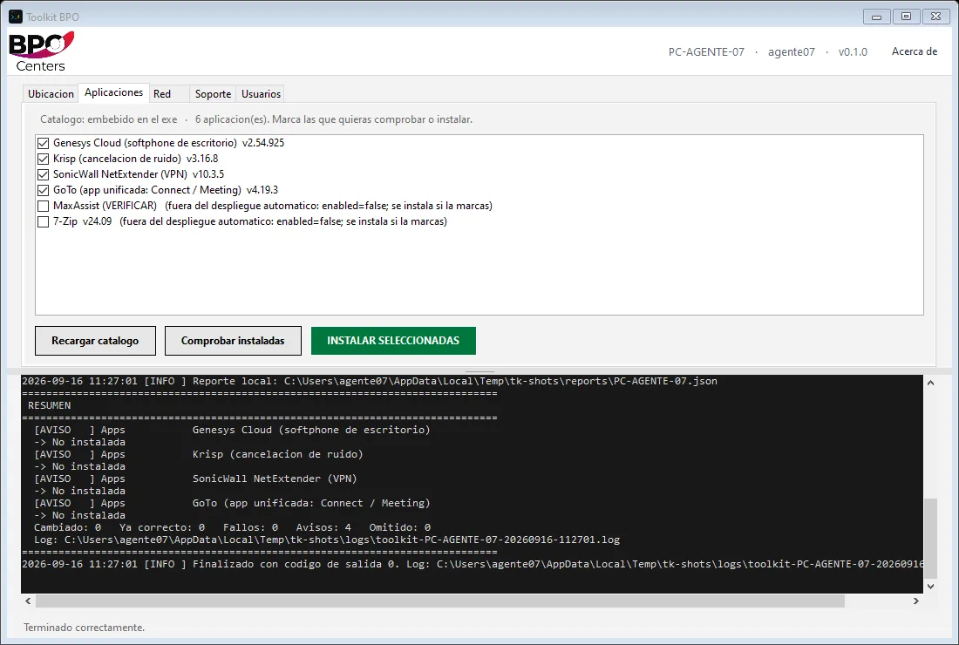This screenshot has height=645, width=959.
Task: Click the Finalizado con codigo de salida line
Action: [473, 564]
